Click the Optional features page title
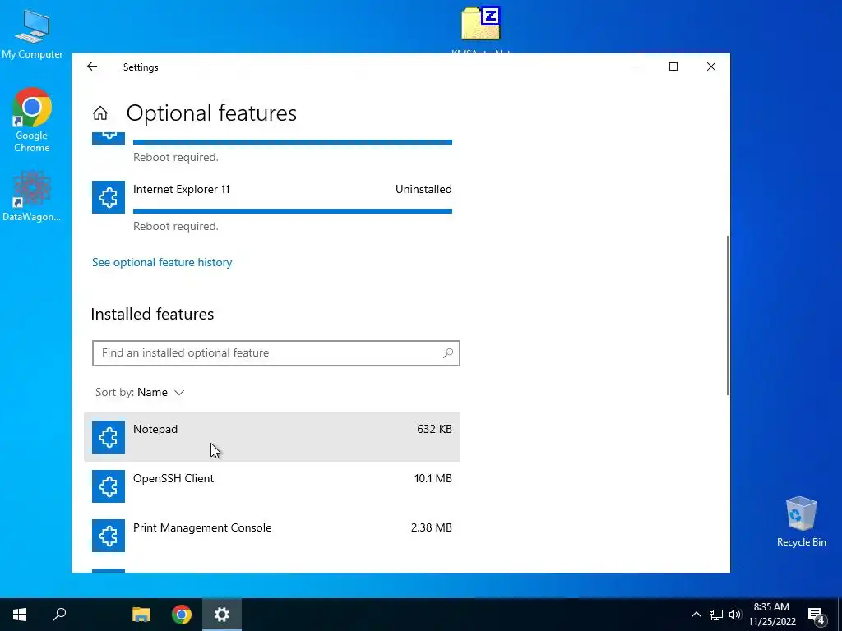This screenshot has height=631, width=842. (x=211, y=113)
